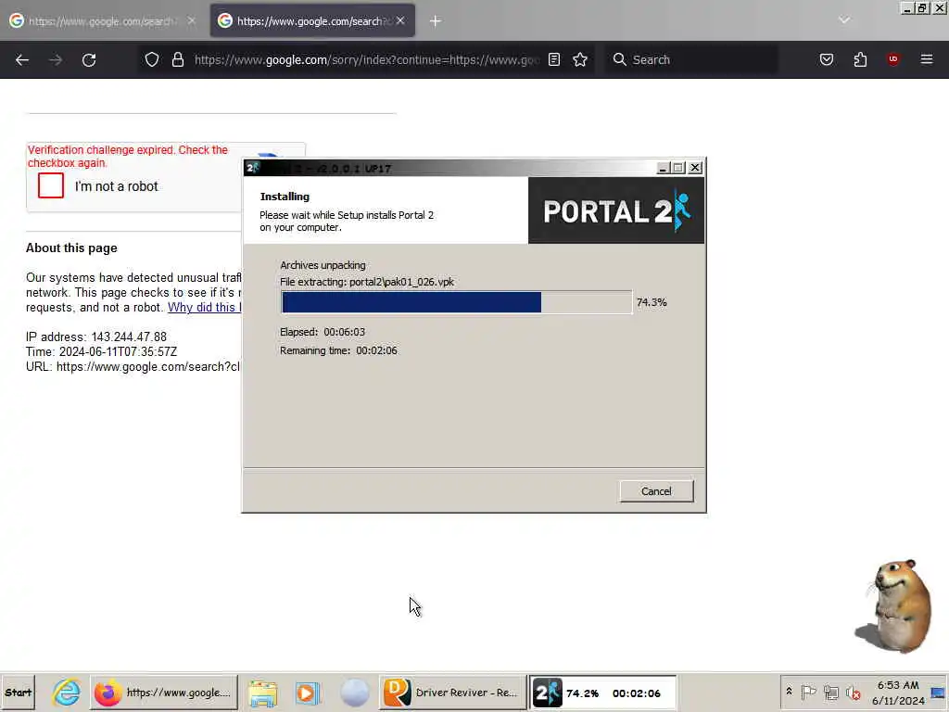Click the Portal 2 install progress bar
Viewport: 949px width, 712px height.
point(457,302)
